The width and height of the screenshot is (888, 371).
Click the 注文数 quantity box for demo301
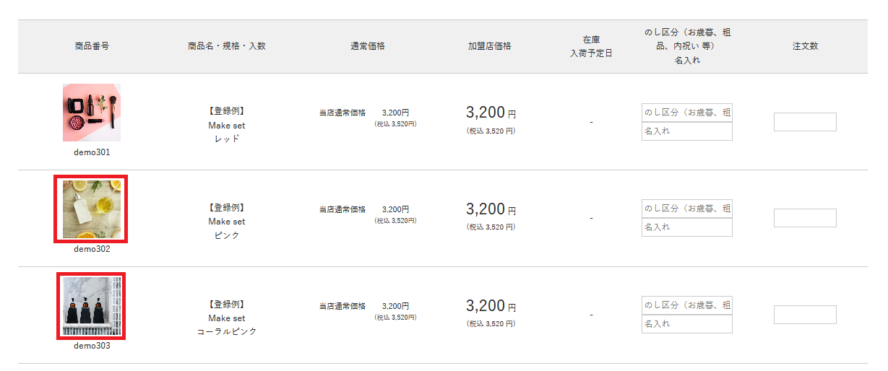pos(805,122)
